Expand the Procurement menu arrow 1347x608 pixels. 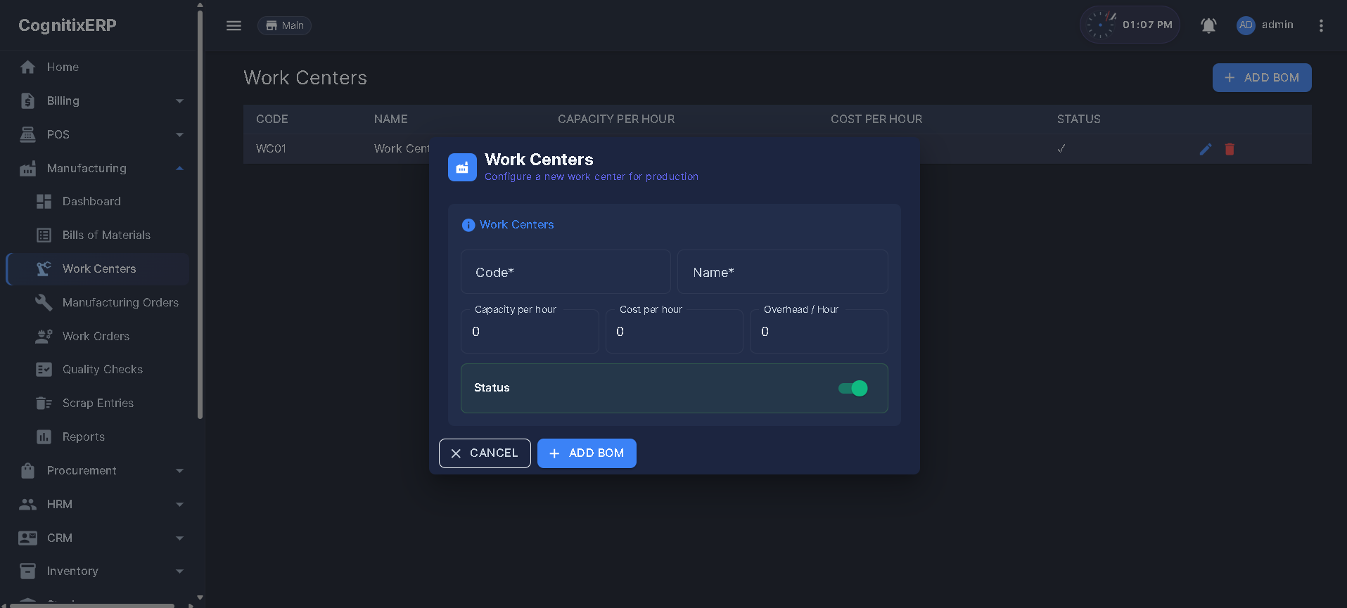[x=179, y=470]
